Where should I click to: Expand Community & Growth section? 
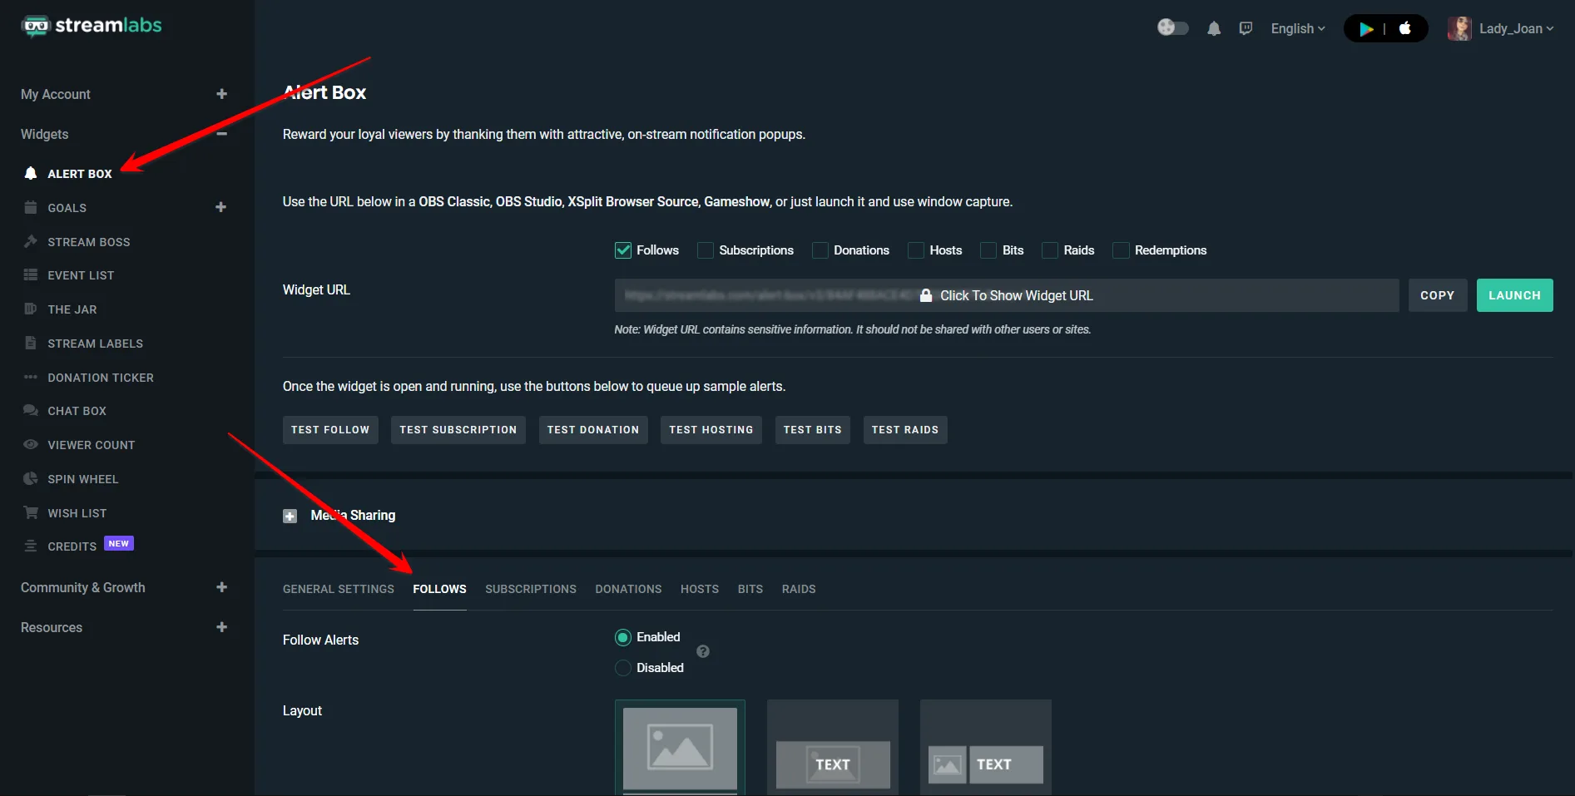point(221,587)
